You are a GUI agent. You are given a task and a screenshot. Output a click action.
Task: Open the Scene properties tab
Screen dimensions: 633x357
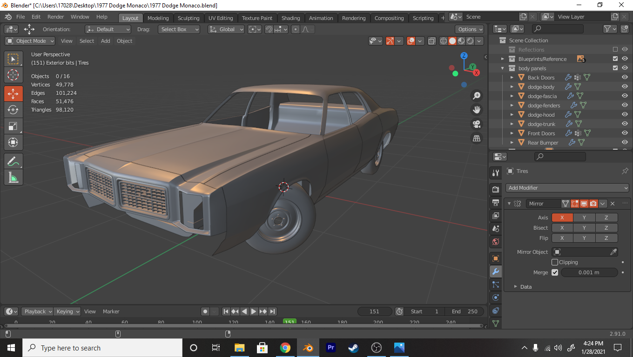[x=495, y=228]
